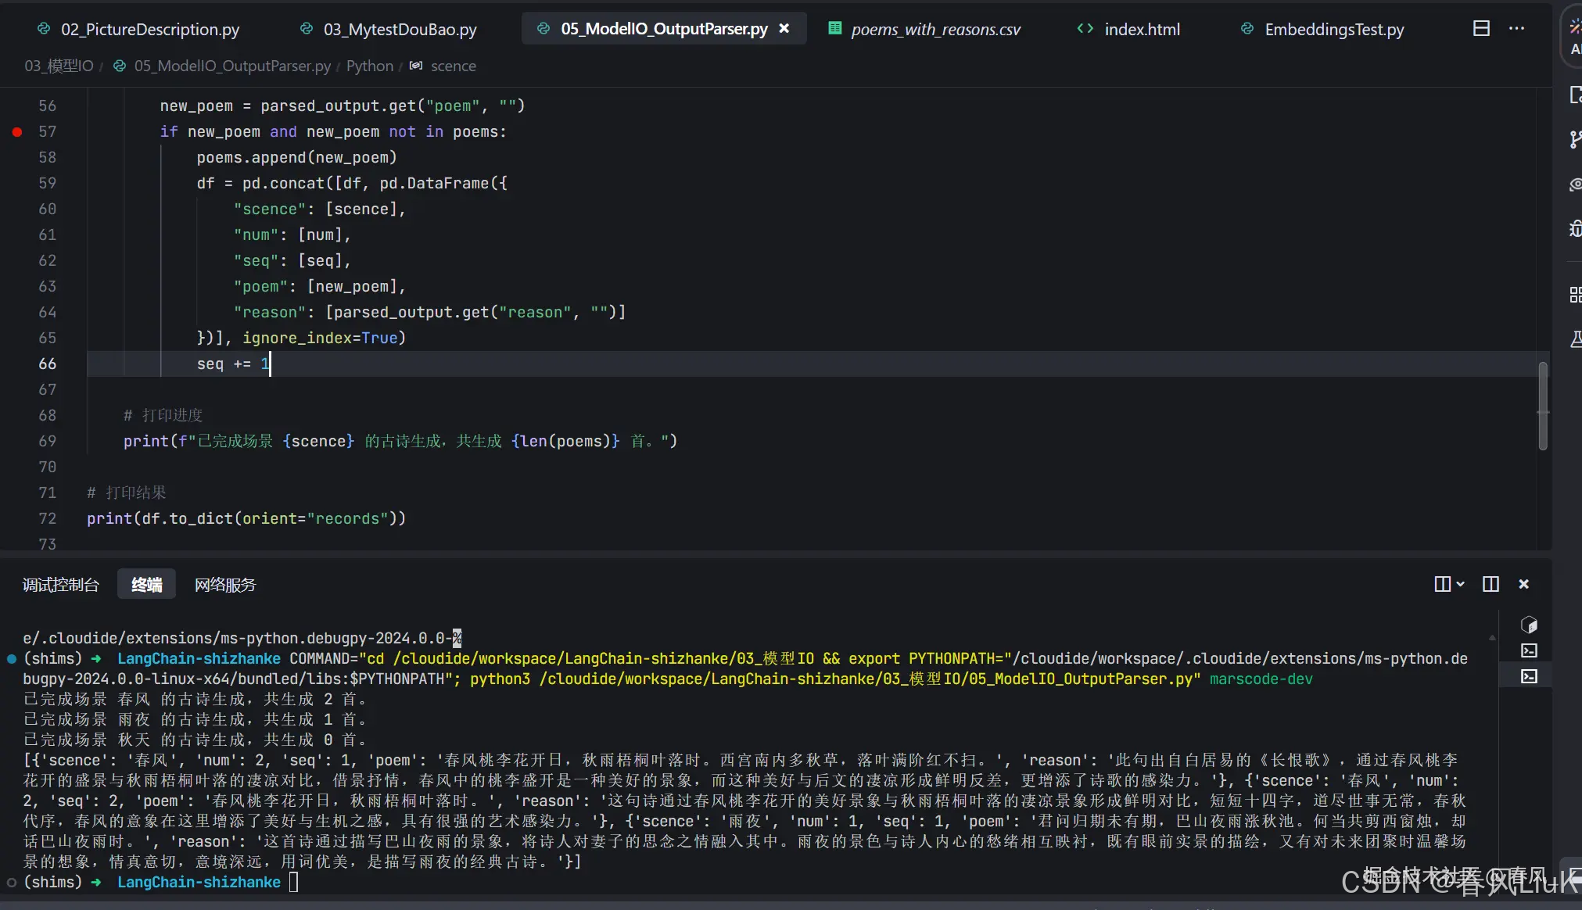Toggle the breakpoint on line 57
This screenshot has height=910, width=1582.
[x=17, y=132]
